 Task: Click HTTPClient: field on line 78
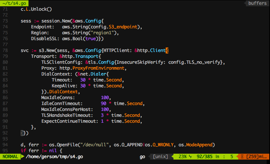point(118,50)
